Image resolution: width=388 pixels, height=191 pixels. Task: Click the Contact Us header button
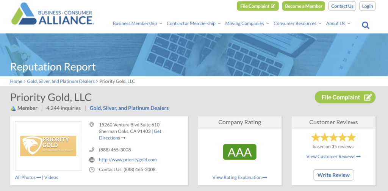pos(342,6)
